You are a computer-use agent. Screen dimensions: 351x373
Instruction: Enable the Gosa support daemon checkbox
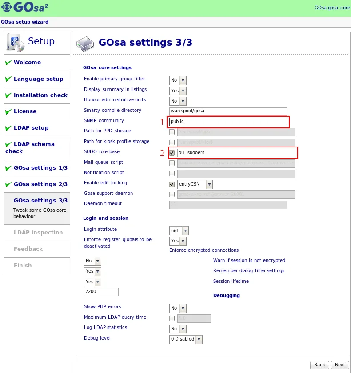click(172, 194)
